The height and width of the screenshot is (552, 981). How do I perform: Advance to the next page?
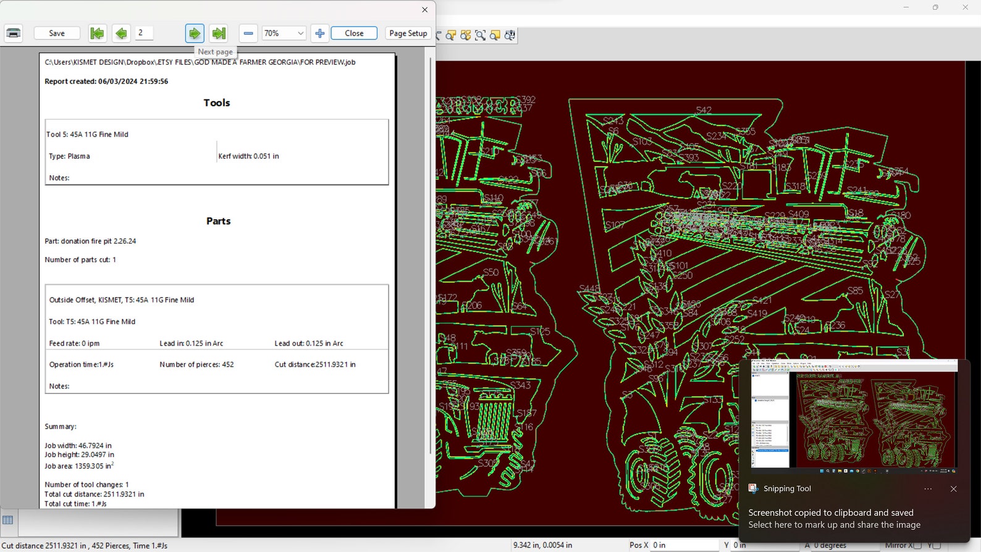[195, 33]
